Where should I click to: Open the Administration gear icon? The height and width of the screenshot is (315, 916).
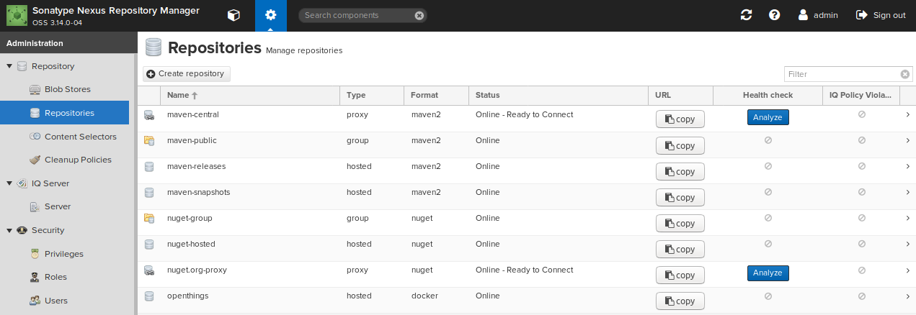270,15
